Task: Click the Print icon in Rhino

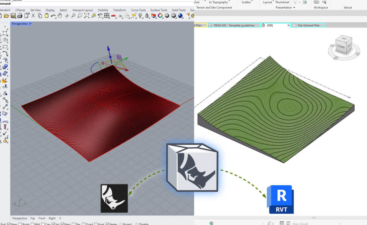Action: [19, 16]
